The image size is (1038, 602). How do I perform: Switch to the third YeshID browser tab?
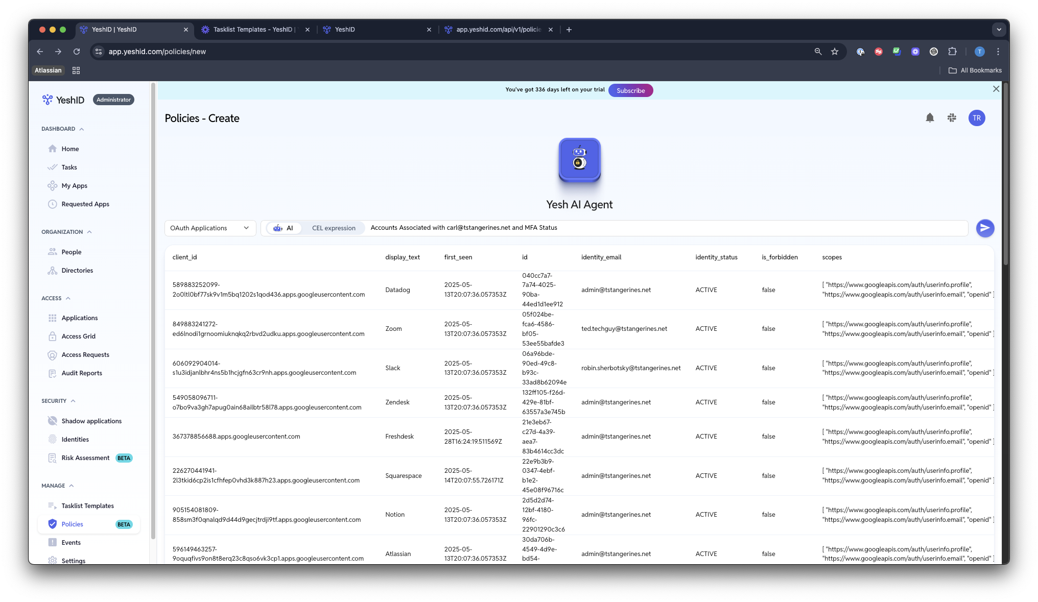coord(376,30)
